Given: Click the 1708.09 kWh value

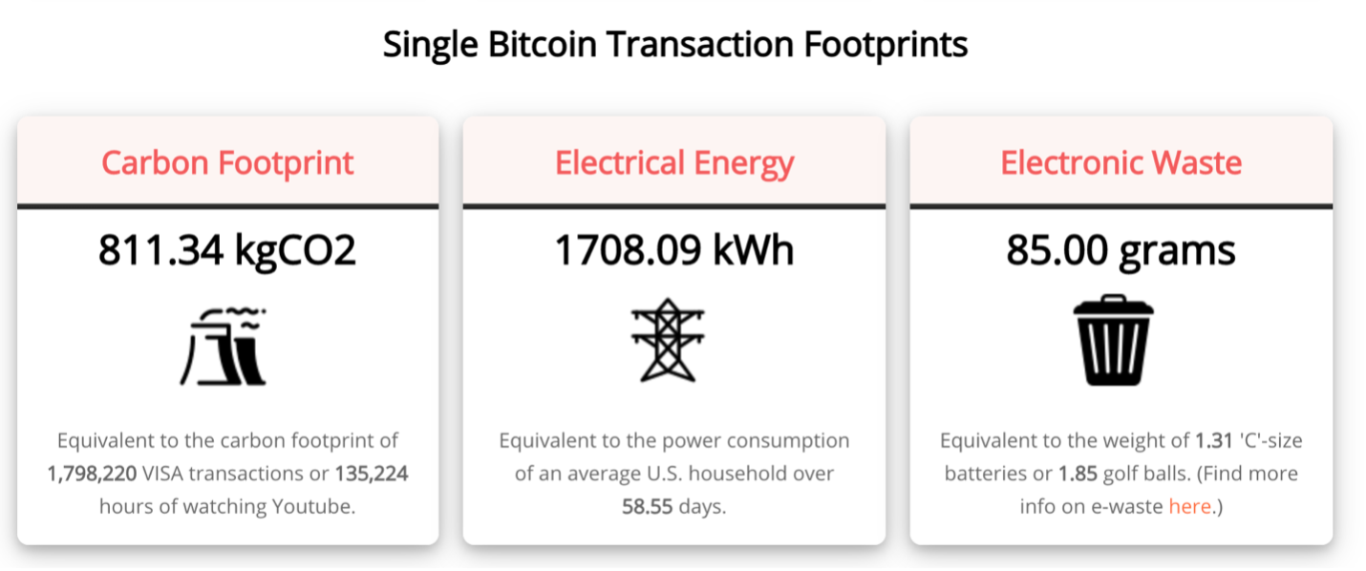Looking at the screenshot, I should pyautogui.click(x=673, y=251).
